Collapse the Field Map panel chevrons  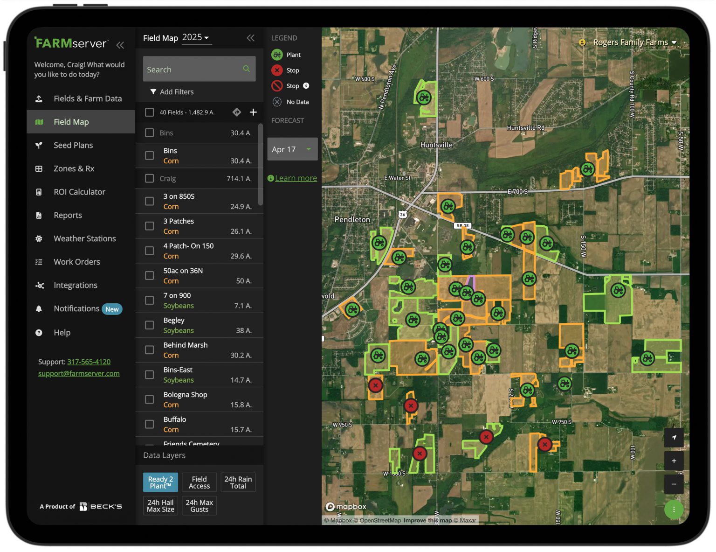[x=251, y=38]
